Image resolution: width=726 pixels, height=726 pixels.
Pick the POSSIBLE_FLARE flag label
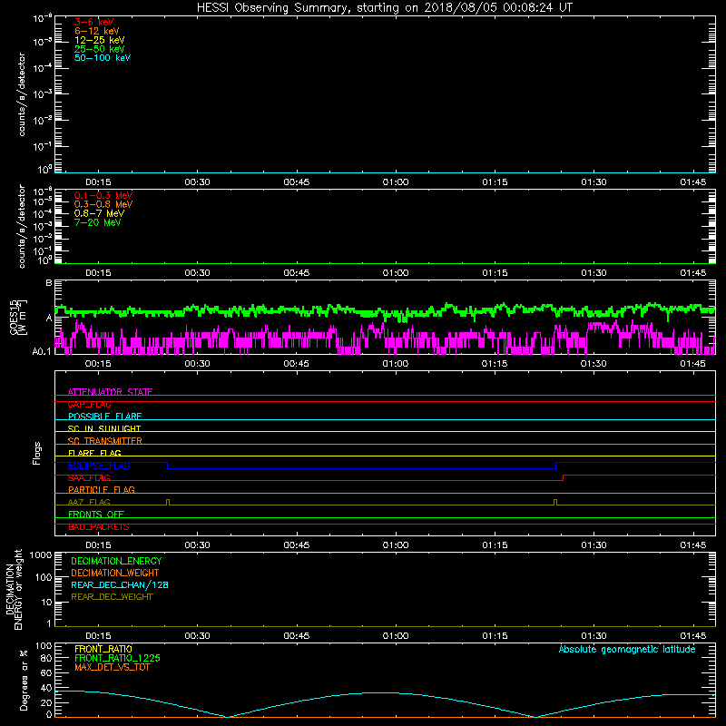tap(104, 417)
